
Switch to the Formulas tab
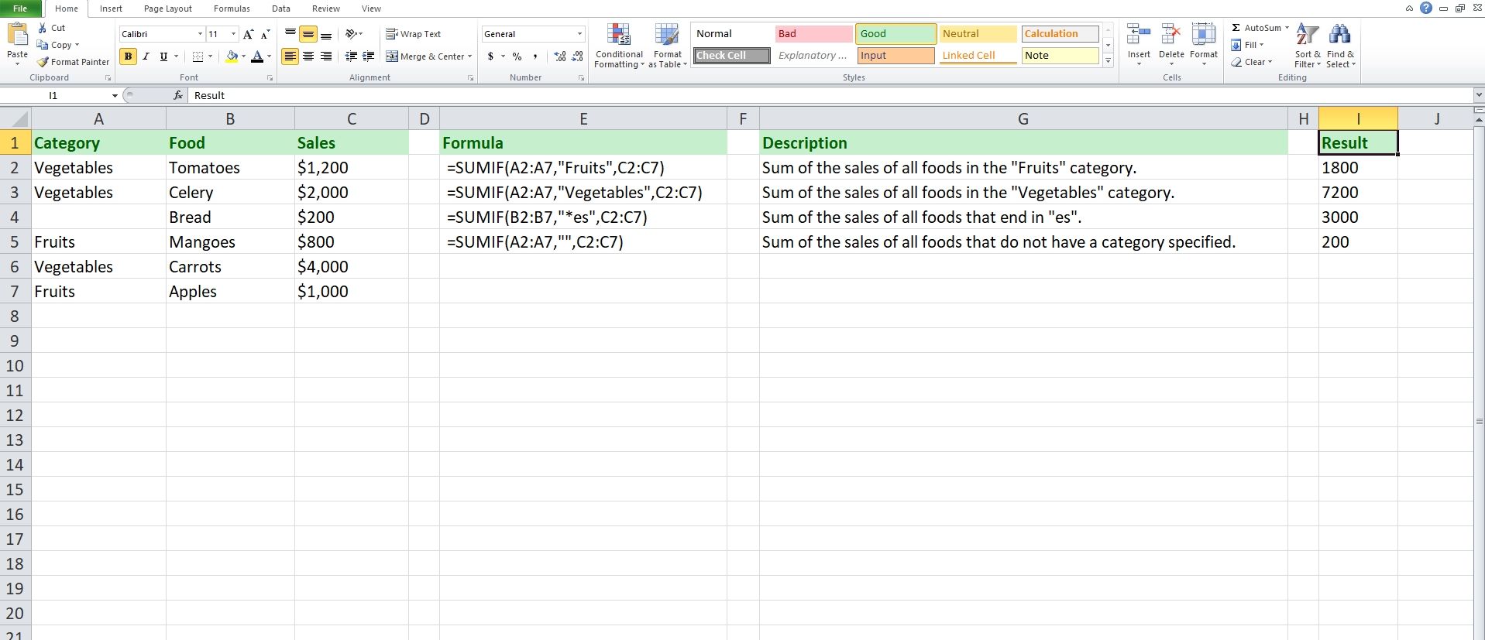[x=232, y=9]
